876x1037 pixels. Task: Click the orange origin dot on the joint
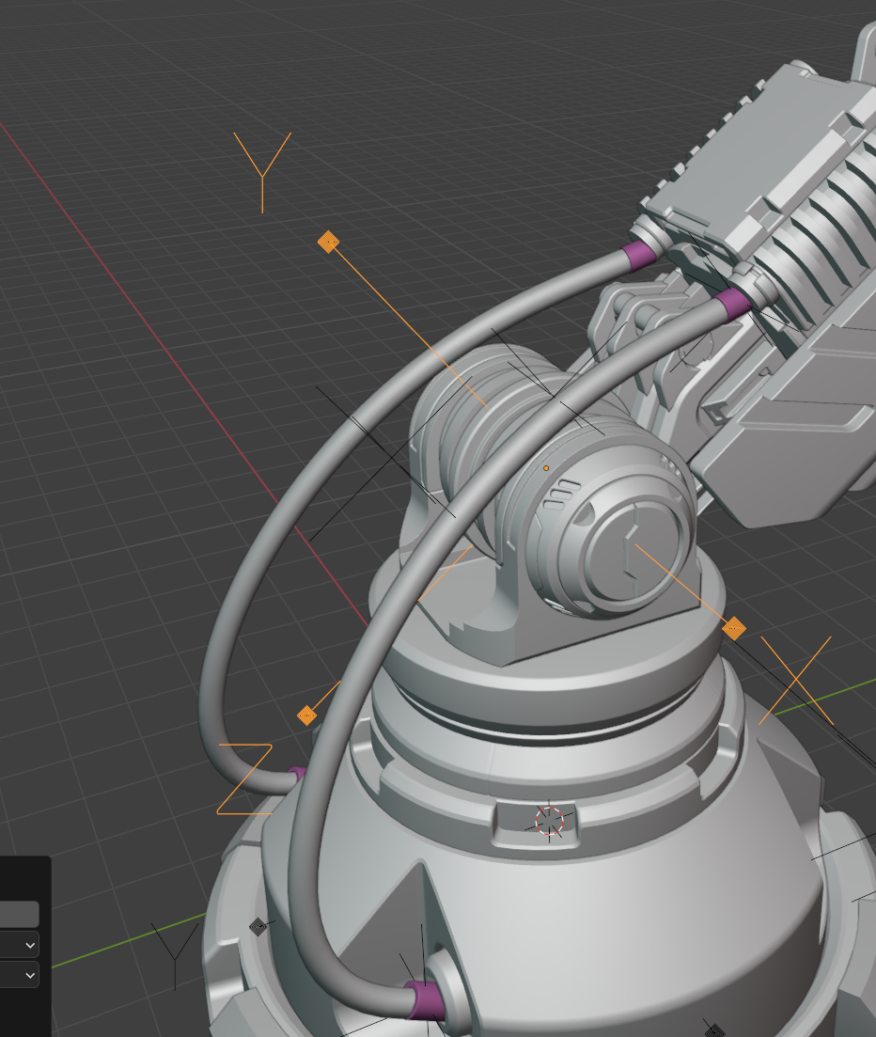click(x=546, y=467)
